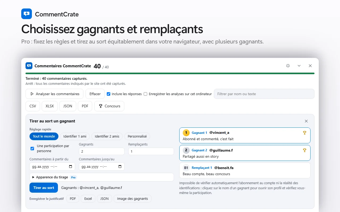The image size is (340, 212).
Task: Click trophy icon on Gagnant 2 card
Action: [x=305, y=150]
